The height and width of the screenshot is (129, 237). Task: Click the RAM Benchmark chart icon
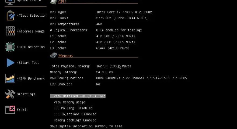[x=10, y=78]
